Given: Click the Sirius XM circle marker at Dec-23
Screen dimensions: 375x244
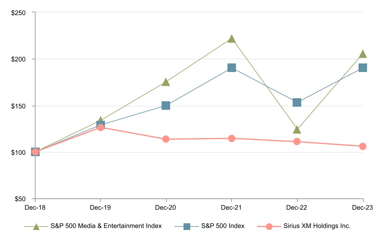Looking at the screenshot, I should 362,146.
